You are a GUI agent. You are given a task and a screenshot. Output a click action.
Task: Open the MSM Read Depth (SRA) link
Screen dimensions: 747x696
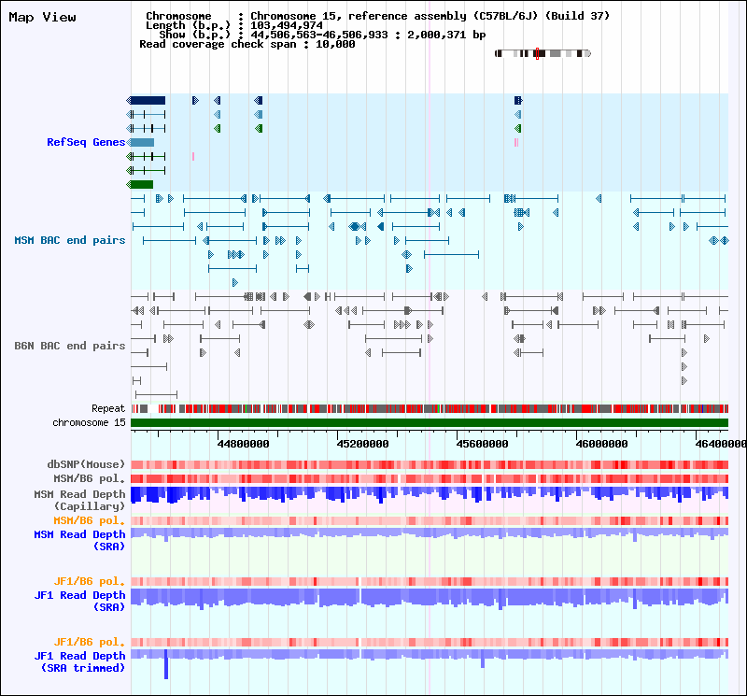coord(79,541)
